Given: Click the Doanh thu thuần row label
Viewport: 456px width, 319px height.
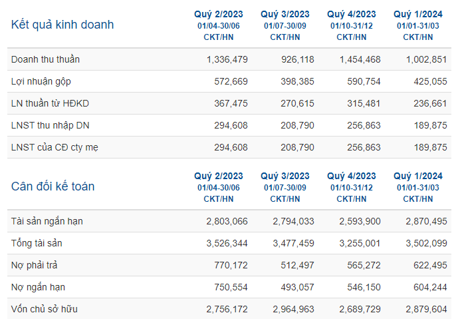Looking at the screenshot, I should pos(45,59).
